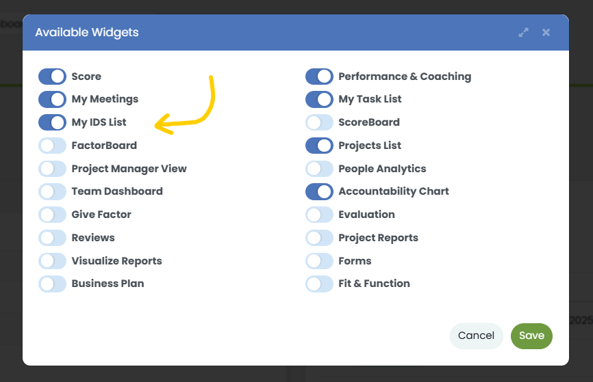Disable Performance & Coaching widget

[x=319, y=77]
